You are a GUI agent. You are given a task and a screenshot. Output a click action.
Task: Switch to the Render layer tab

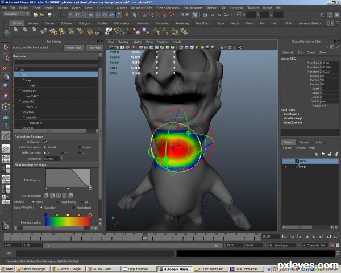(x=304, y=142)
